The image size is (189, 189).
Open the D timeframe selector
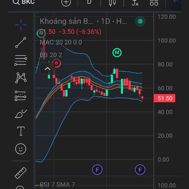89,2
